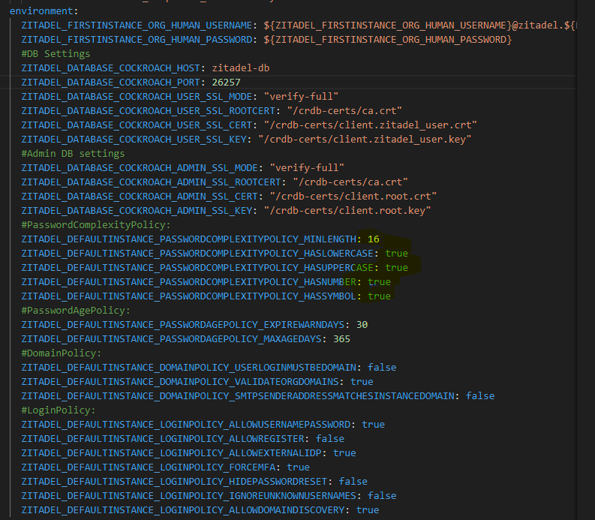Click ALLOWDOMAINDISCOVERY true value
This screenshot has height=520, width=595.
pos(368,509)
